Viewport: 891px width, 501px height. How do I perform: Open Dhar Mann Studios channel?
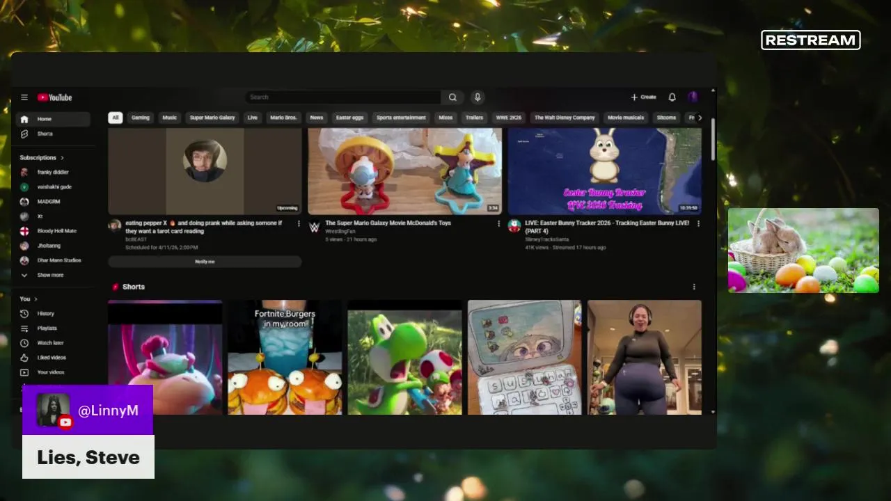click(54, 260)
